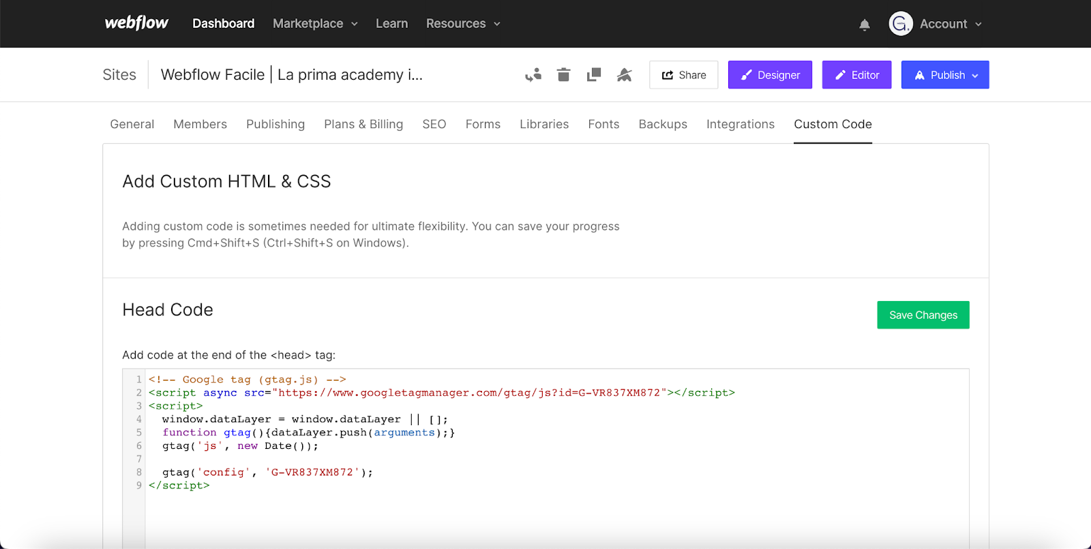Click the Add Custom HTML & CSS heading
The height and width of the screenshot is (549, 1091).
[x=226, y=181]
